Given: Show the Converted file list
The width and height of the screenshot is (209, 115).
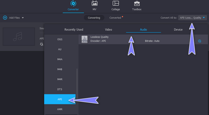Looking at the screenshot, I should 115,18.
